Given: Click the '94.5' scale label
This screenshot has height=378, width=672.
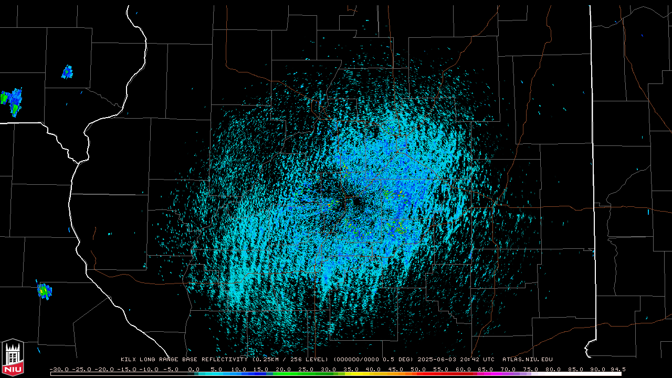Looking at the screenshot, I should (617, 370).
